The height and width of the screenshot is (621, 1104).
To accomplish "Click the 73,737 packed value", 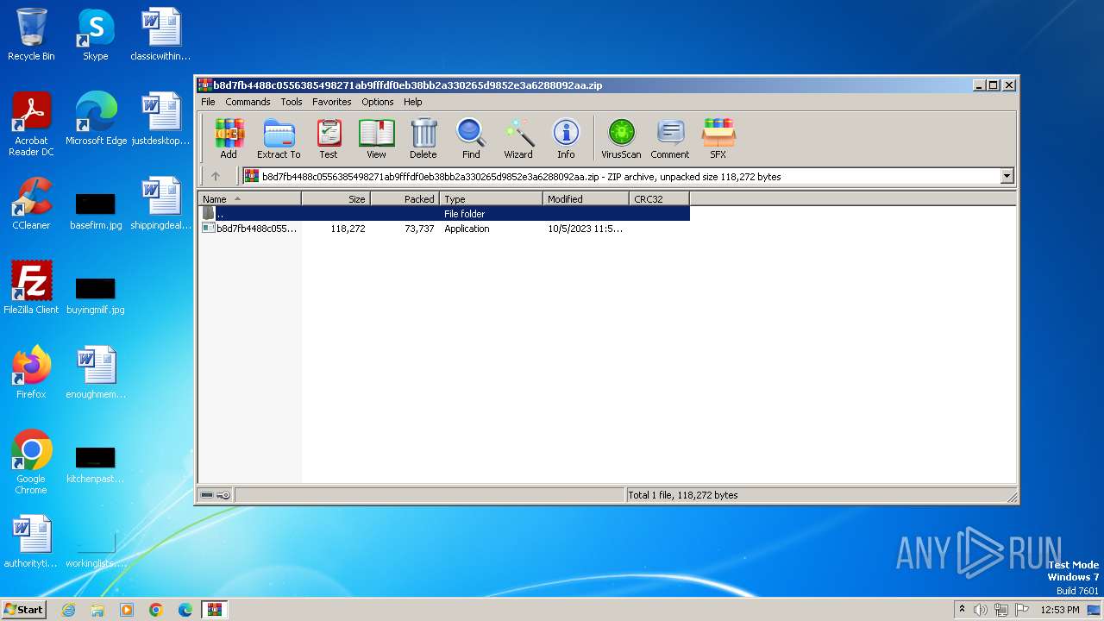I will [419, 229].
